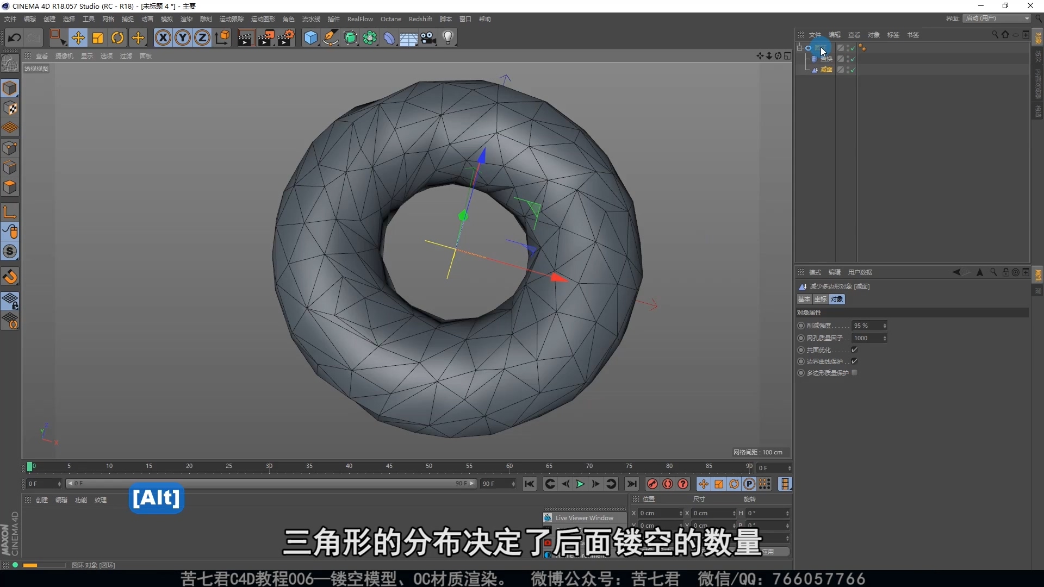Jump to the animation end

631,484
